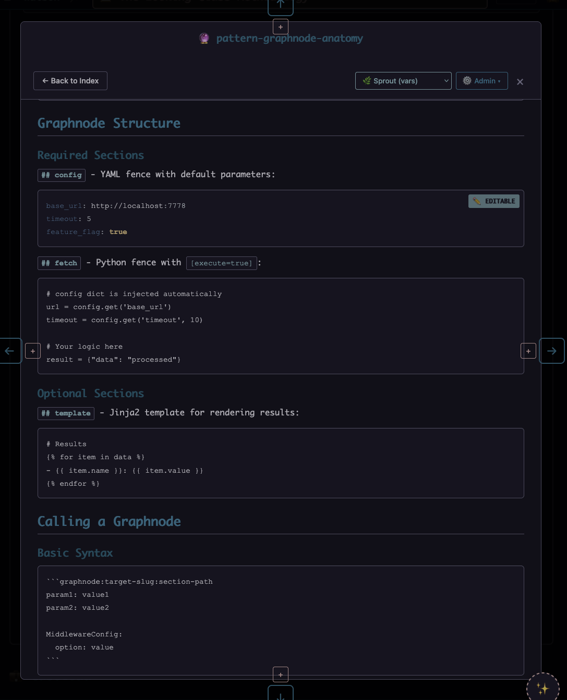Viewport: 567px width, 700px height.
Task: Open the sparkle assistant floating button
Action: (x=542, y=689)
